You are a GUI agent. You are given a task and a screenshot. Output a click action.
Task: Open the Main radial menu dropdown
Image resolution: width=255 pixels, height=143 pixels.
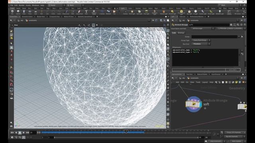click(75, 5)
